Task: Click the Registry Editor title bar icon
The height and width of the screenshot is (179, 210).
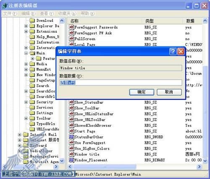Action: (5, 6)
